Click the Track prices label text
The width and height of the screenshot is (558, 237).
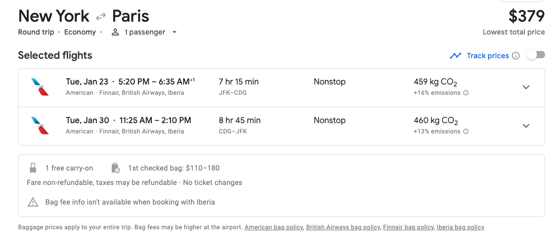click(x=487, y=56)
